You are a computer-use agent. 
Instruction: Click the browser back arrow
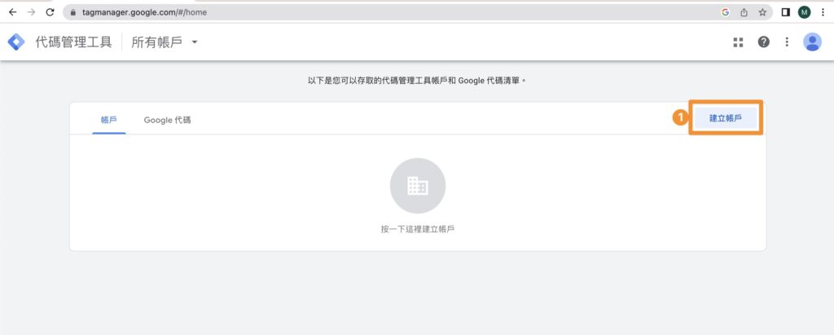(x=13, y=12)
